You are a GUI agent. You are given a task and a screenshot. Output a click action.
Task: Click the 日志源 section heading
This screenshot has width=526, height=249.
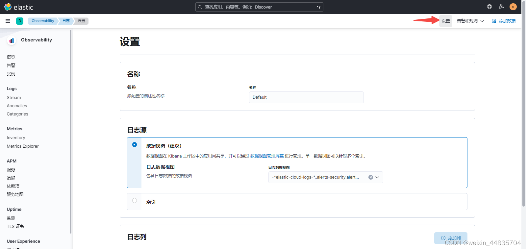pos(137,130)
